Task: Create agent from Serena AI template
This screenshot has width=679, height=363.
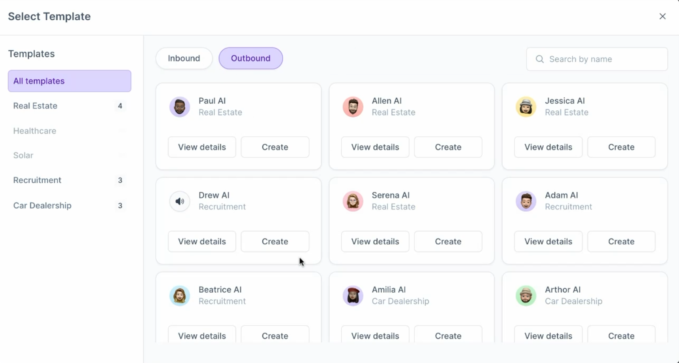Action: (x=448, y=241)
